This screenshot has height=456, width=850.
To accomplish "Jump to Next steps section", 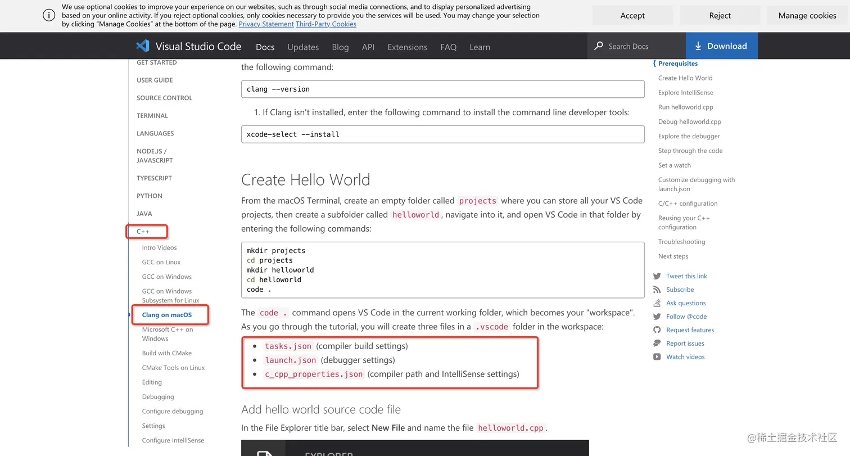I will click(x=673, y=256).
